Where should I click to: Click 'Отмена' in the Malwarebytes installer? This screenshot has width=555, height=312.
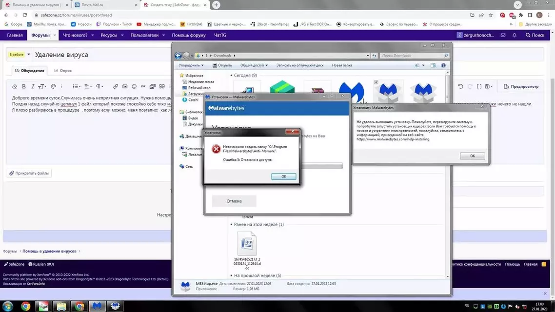click(234, 201)
